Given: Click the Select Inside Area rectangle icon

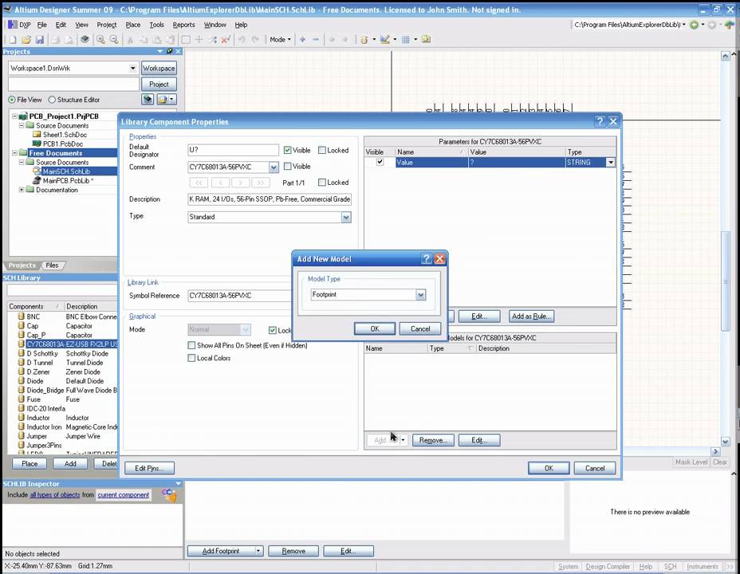Looking at the screenshot, I should (x=186, y=40).
